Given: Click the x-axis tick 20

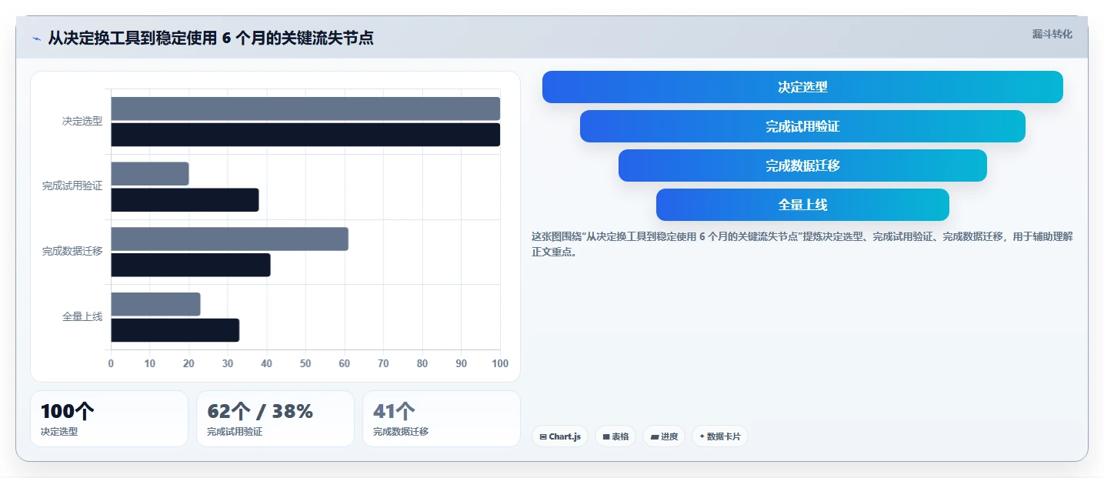Looking at the screenshot, I should click(x=188, y=363).
